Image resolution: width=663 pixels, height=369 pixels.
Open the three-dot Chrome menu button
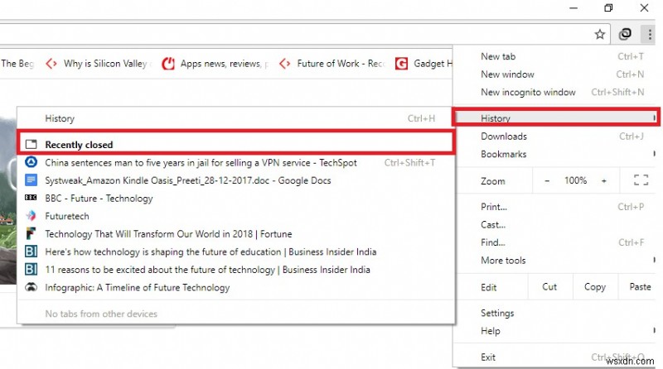pyautogui.click(x=649, y=34)
